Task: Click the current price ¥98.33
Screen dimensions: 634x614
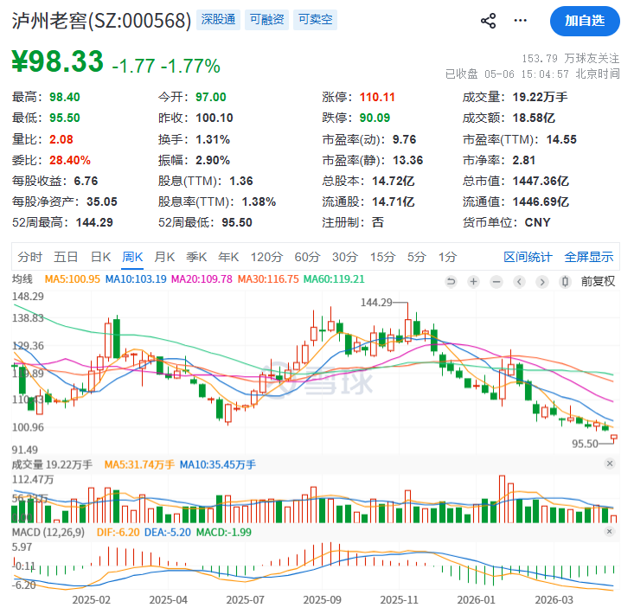Action: (x=57, y=61)
